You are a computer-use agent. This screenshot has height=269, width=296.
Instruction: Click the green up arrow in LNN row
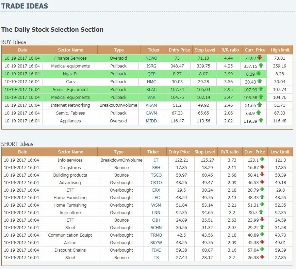pyautogui.click(x=261, y=212)
